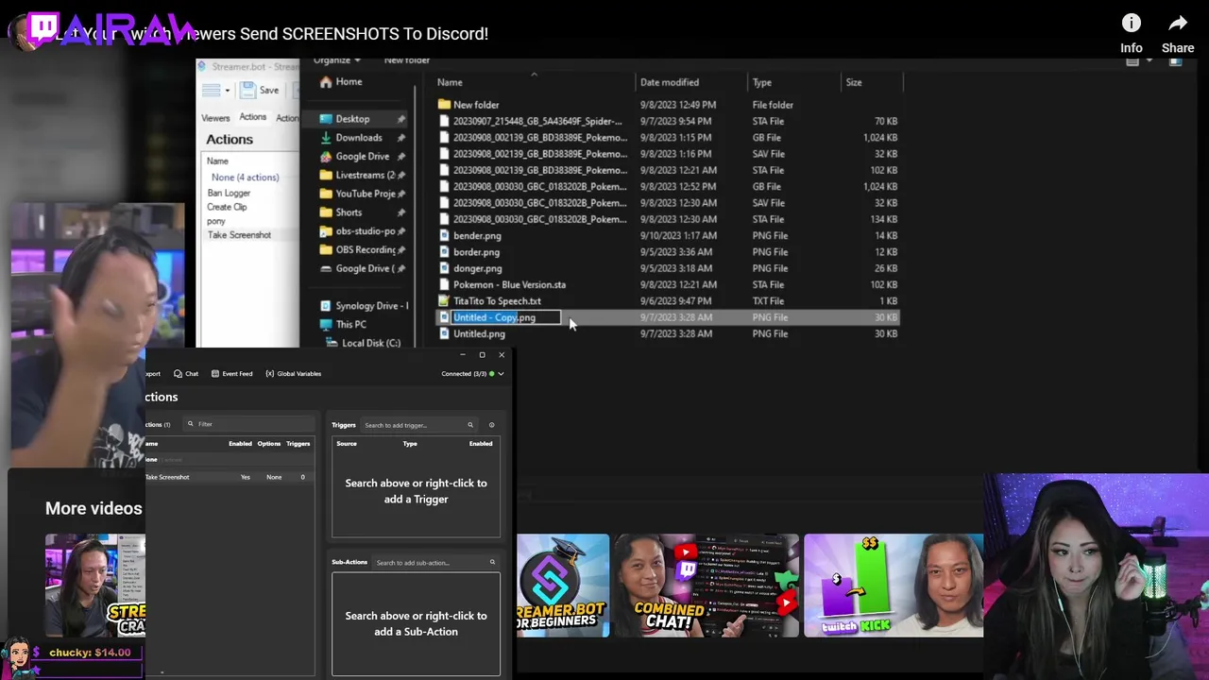Viewport: 1209px width, 680px height.
Task: Click the Local Disk (C:) drive icon
Action: pyautogui.click(x=332, y=344)
